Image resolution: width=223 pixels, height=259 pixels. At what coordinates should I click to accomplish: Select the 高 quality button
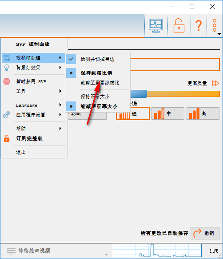(203, 113)
